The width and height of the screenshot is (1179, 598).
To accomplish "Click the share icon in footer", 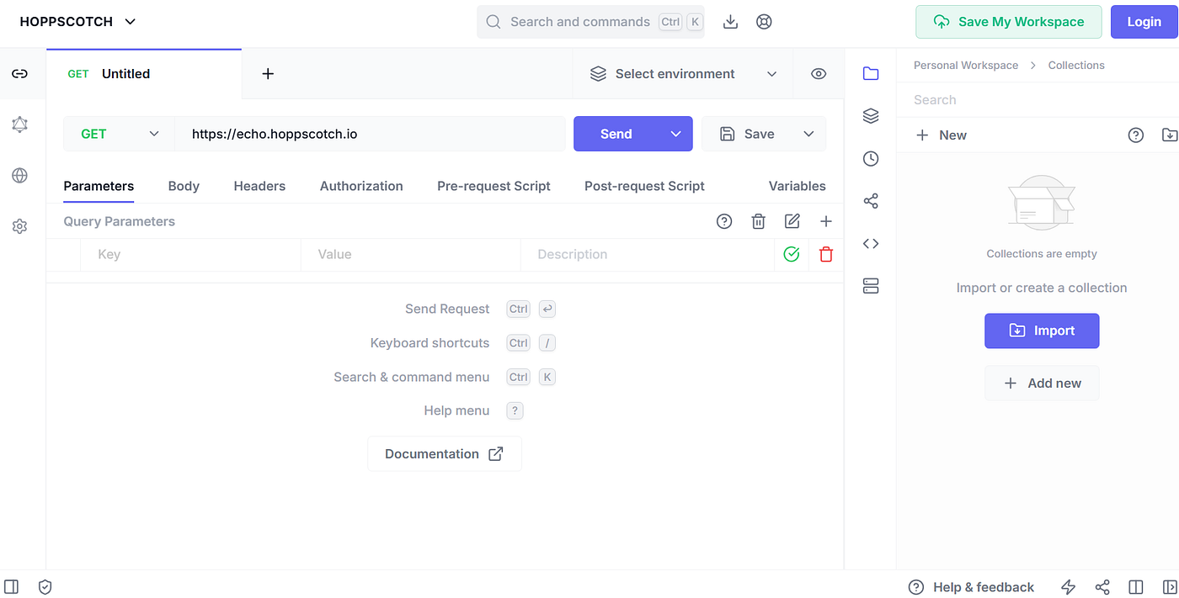I will tap(1102, 587).
